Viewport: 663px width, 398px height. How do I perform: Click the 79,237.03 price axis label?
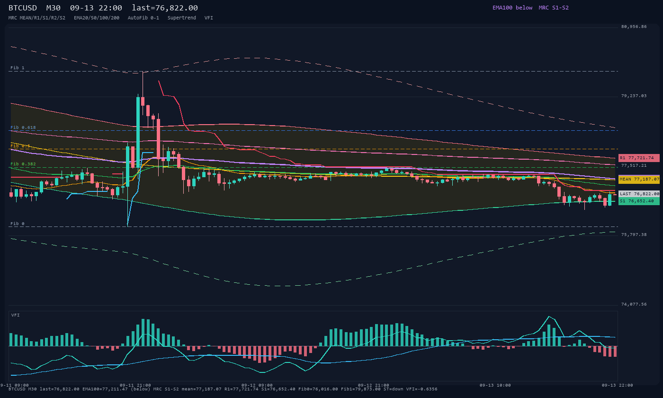[634, 96]
